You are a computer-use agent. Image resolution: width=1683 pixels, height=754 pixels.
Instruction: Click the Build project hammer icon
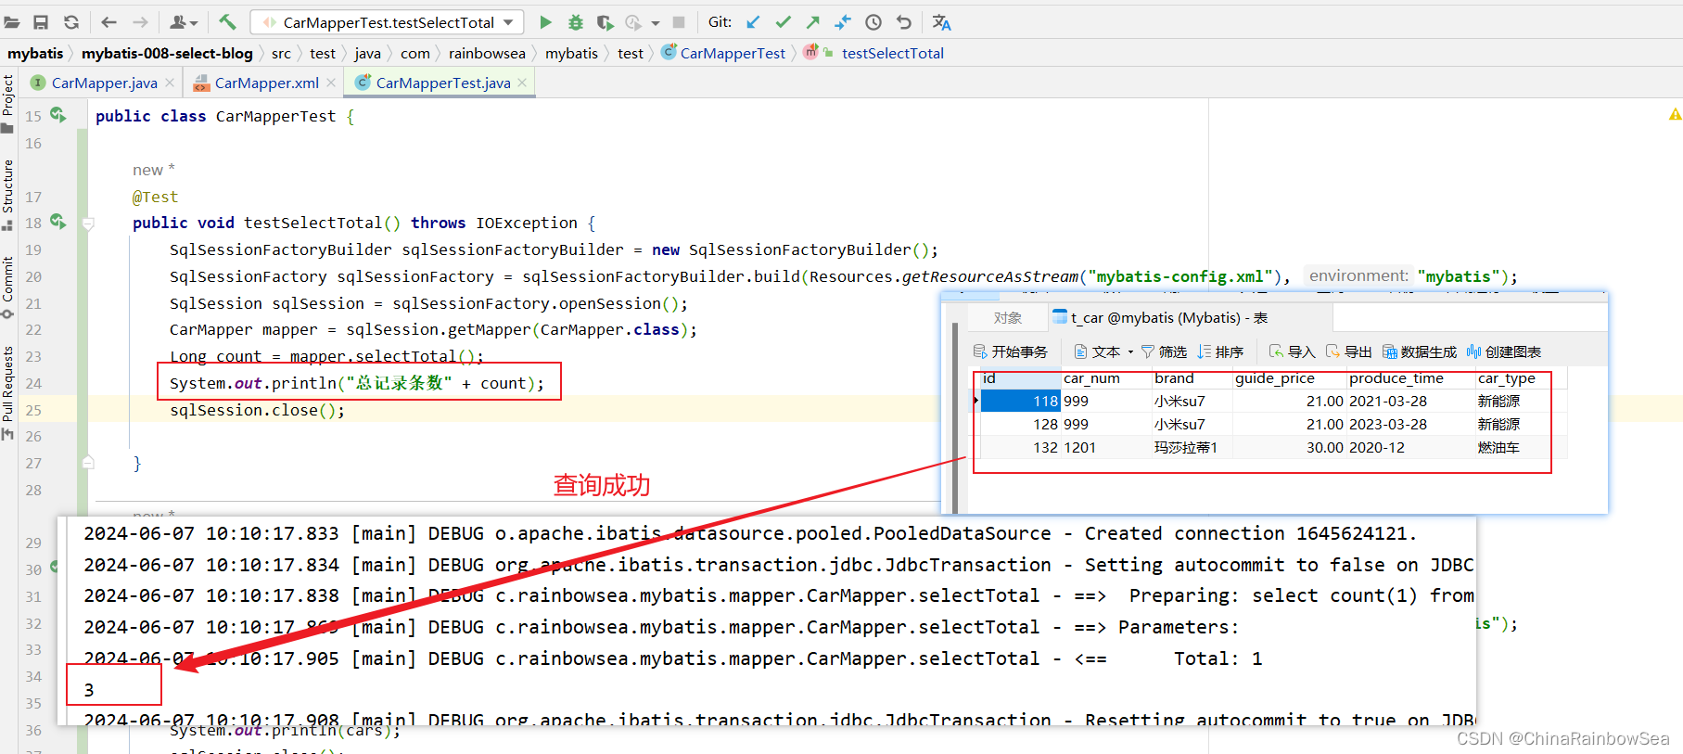tap(227, 22)
